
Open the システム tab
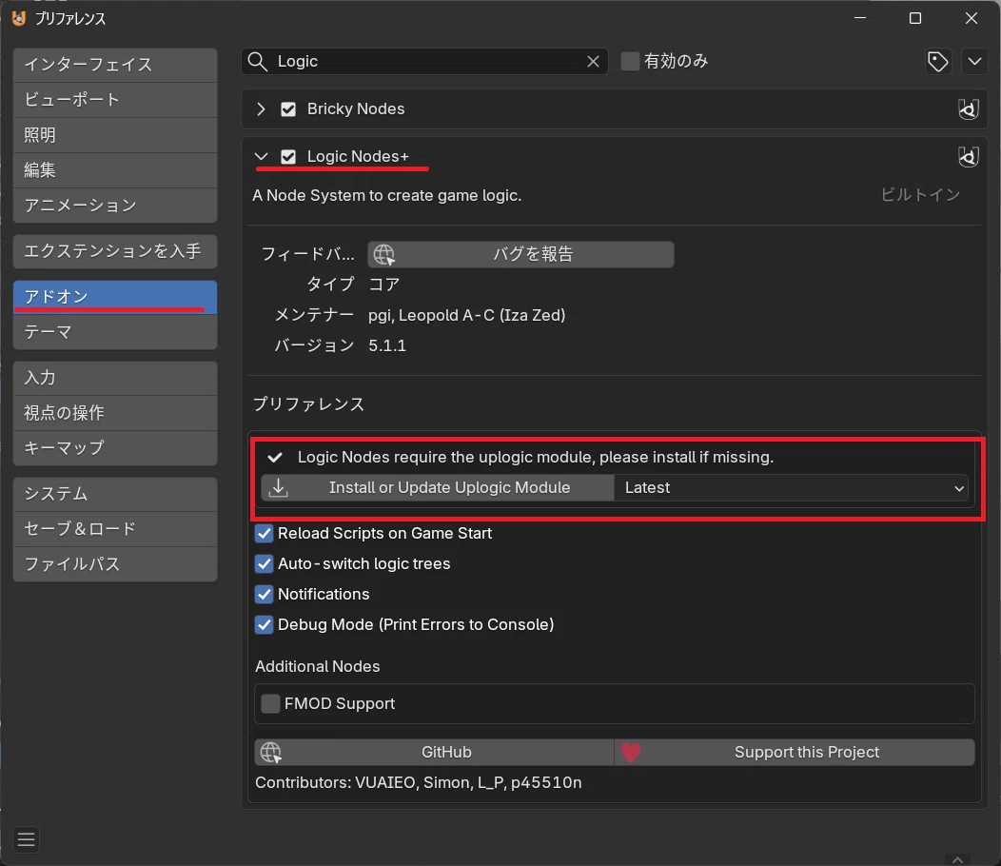[x=115, y=494]
